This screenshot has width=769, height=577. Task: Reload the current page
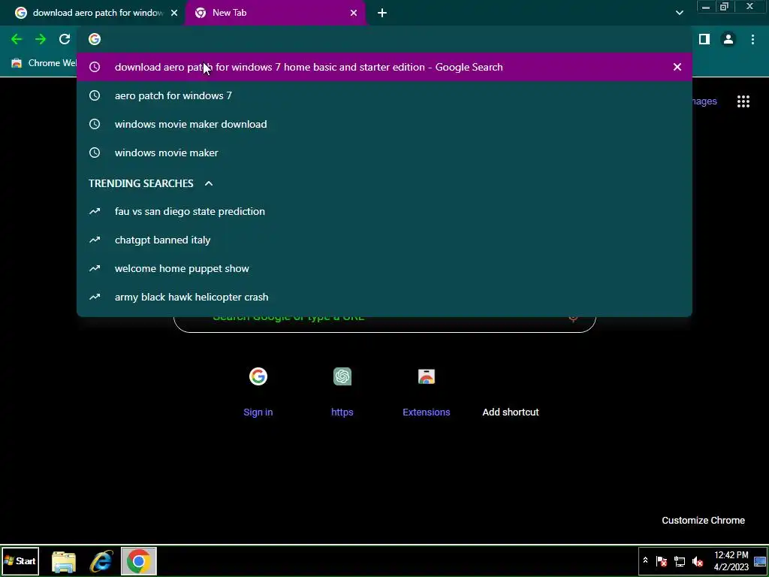click(65, 39)
